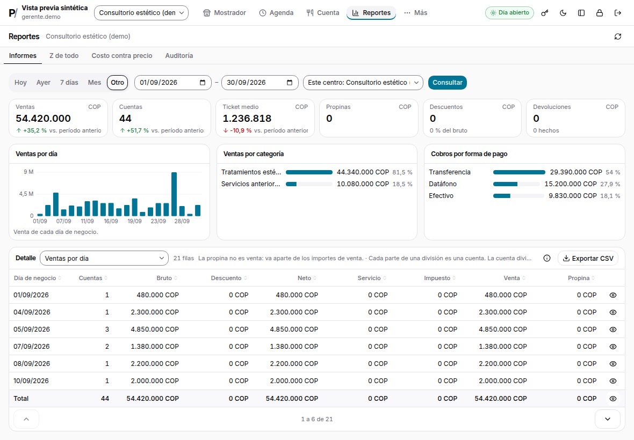Image resolution: width=634 pixels, height=440 pixels.
Task: Open calendar picker for end date 30/09/2026
Action: [x=290, y=82]
